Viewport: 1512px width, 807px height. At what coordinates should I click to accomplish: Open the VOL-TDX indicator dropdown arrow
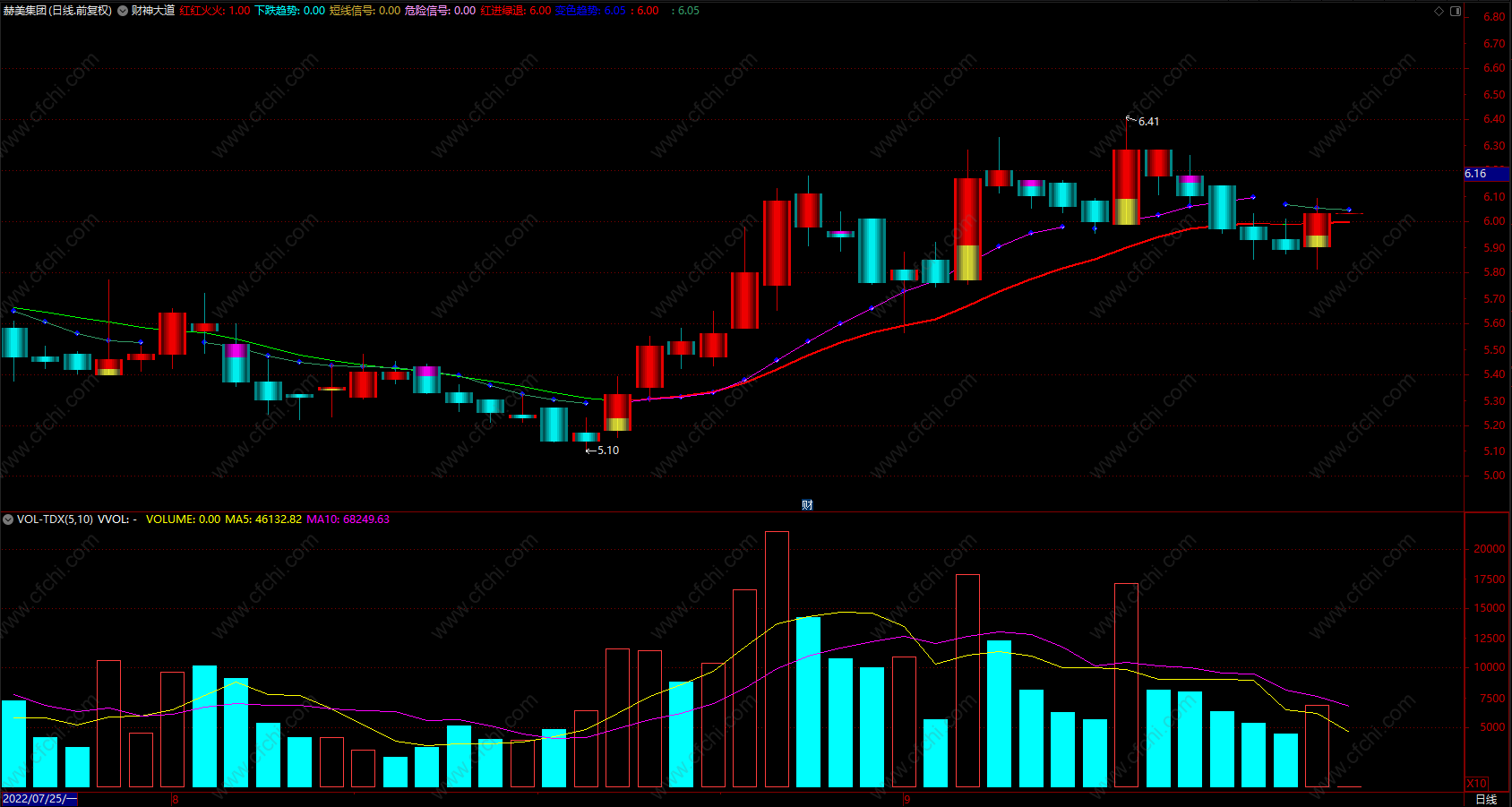coord(8,519)
